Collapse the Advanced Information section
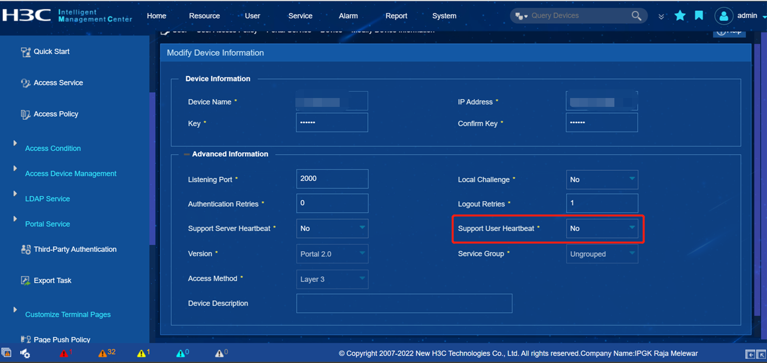Screen dimensions: 767x363 tap(186, 154)
